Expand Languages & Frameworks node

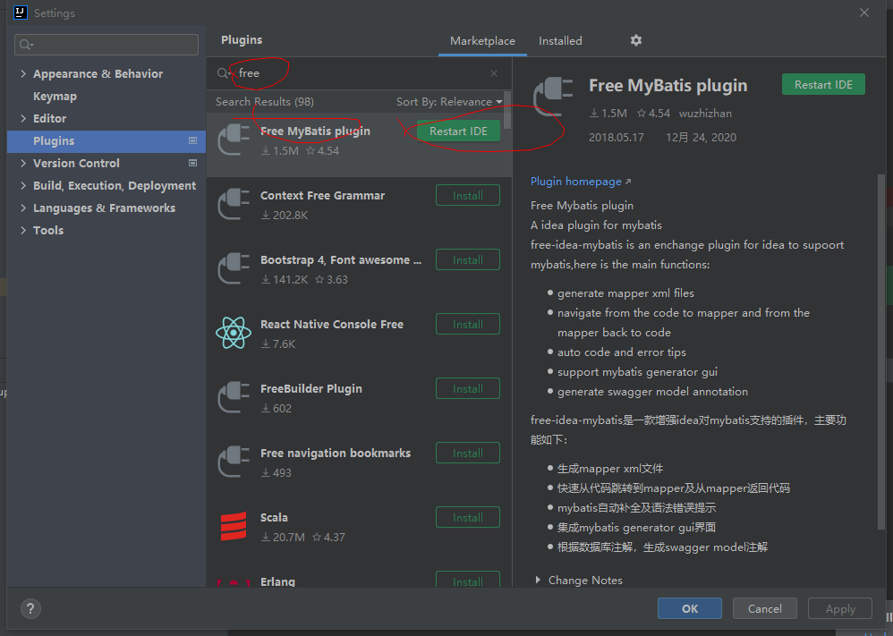pos(23,208)
